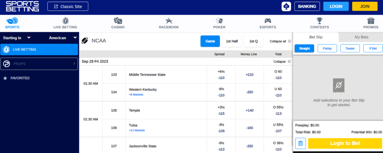Viewport: 383px width, 153px height.
Task: Select Middle Tennessee State +6½ spread
Action: click(x=221, y=74)
